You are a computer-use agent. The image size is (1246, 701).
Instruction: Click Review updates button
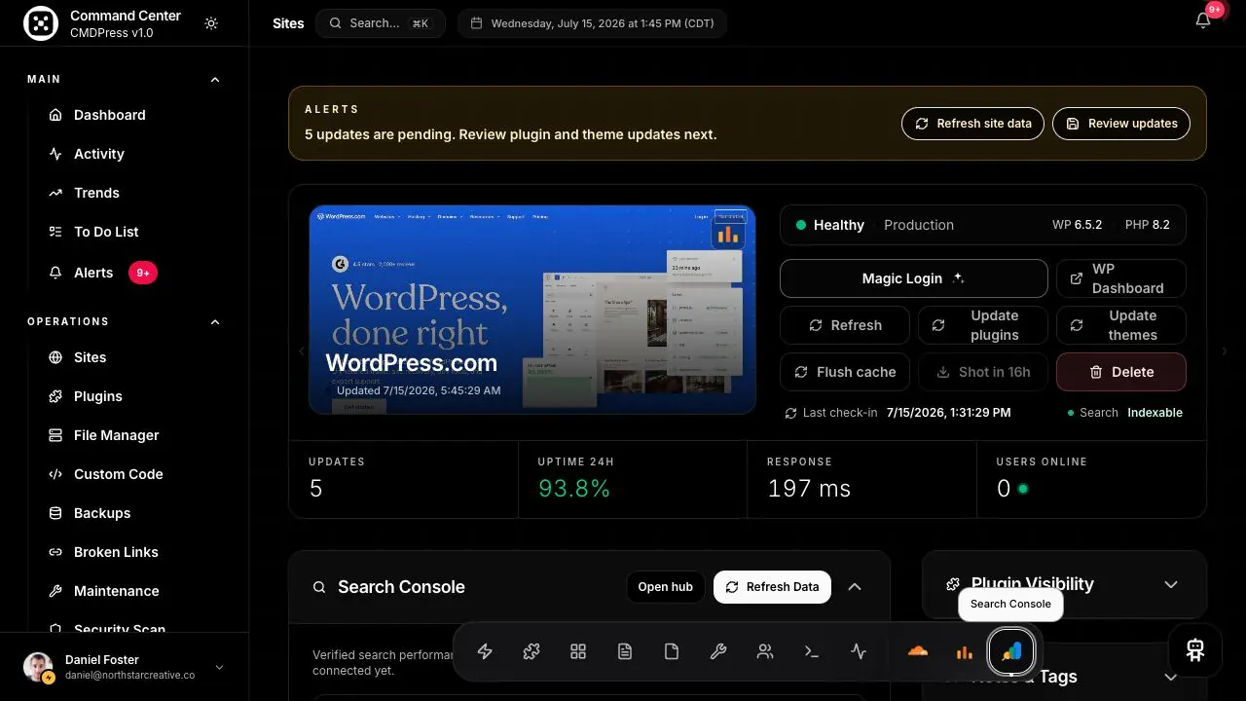tap(1121, 124)
